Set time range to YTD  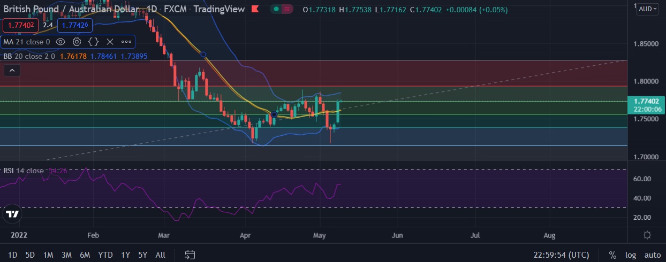[105, 255]
